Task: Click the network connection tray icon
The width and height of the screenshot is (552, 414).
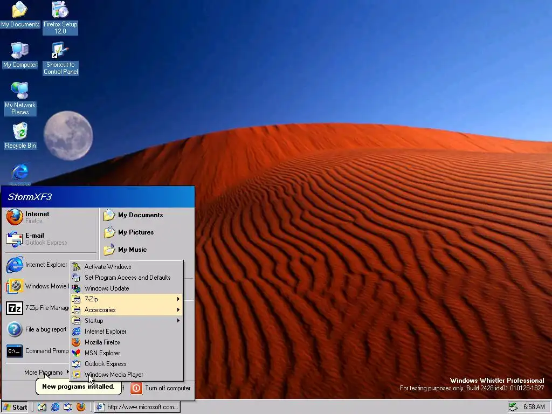Action: [514, 407]
